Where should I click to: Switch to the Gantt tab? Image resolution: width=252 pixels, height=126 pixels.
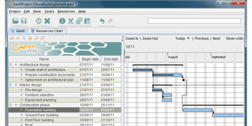click(x=18, y=31)
